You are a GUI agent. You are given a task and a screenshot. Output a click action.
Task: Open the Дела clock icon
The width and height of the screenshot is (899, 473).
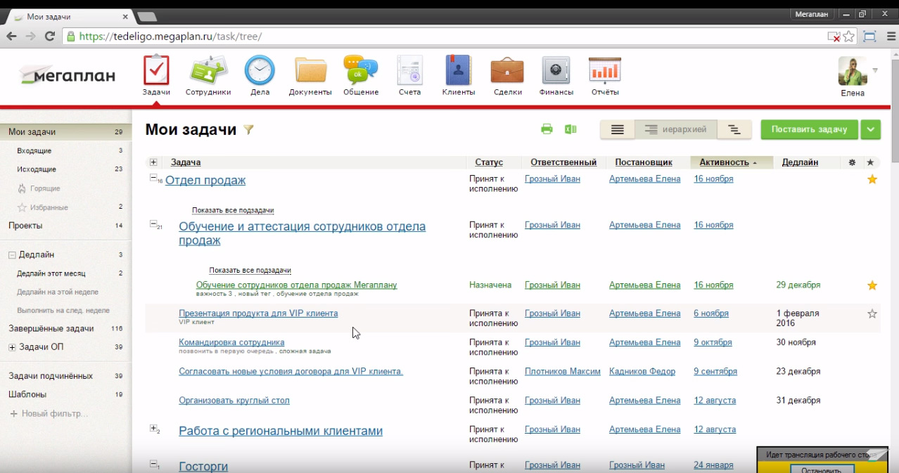point(260,72)
